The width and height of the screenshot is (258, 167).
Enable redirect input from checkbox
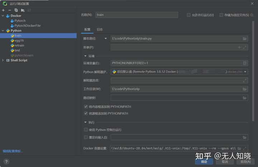(x=86, y=137)
